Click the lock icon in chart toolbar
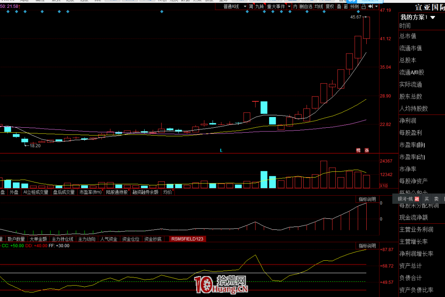The height and width of the screenshot is (297, 445). point(363,7)
